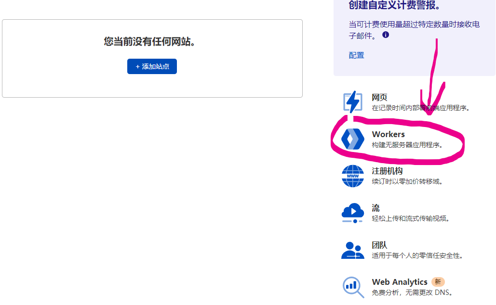Go to the 网页 title link

point(379,97)
